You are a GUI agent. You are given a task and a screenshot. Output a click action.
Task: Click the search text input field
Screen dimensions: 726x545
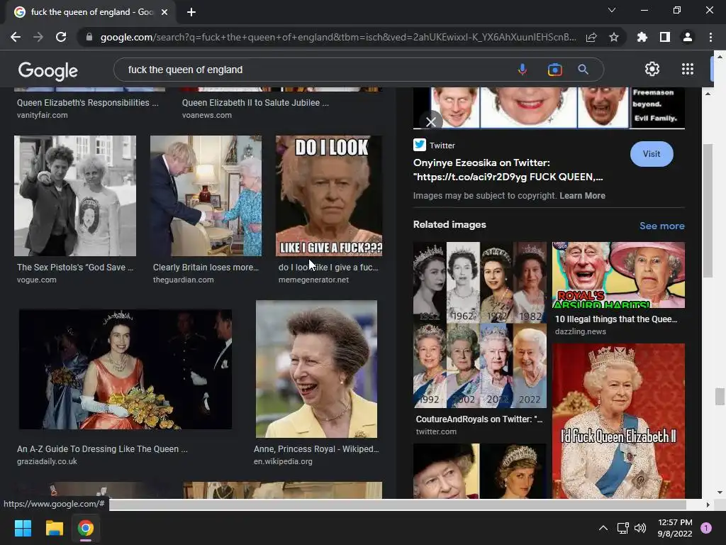point(315,70)
